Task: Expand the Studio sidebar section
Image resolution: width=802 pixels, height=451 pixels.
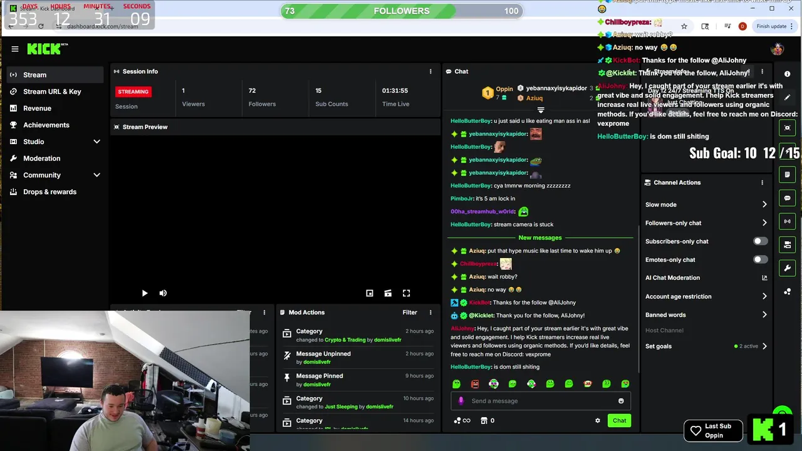Action: [x=96, y=142]
